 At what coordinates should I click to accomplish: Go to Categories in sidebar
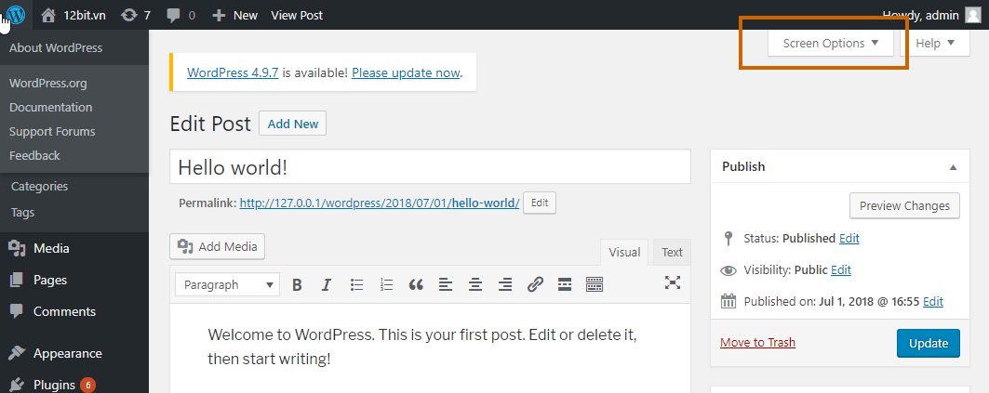point(39,187)
